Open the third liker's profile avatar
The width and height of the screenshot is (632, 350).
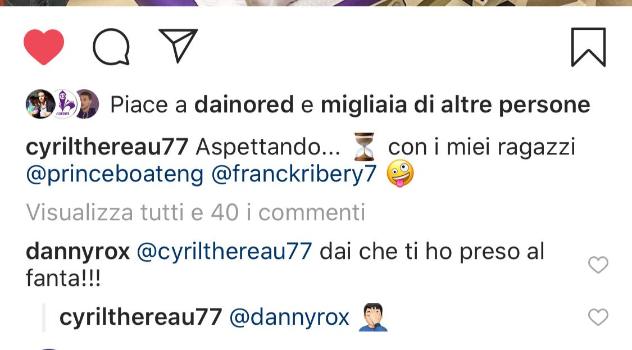point(87,104)
